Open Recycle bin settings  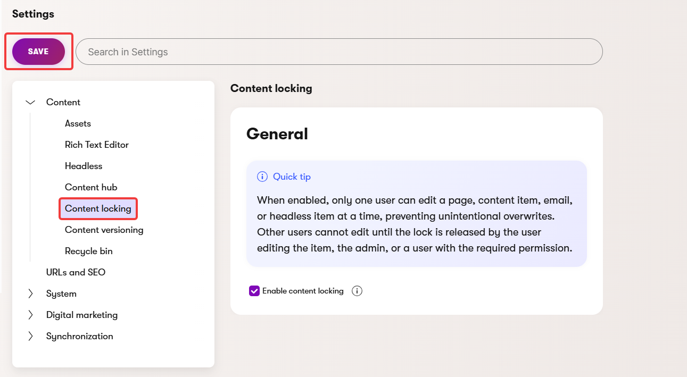click(89, 251)
